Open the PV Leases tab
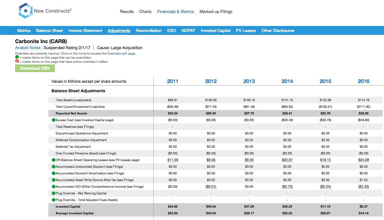Viewport: 384px width, 220px height. tap(246, 31)
